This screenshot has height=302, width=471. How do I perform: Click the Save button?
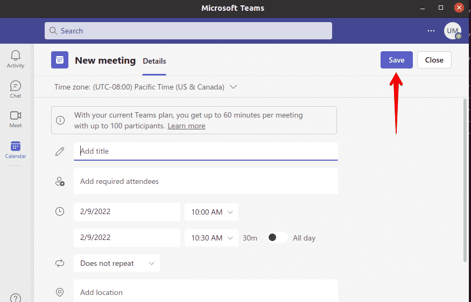397,60
